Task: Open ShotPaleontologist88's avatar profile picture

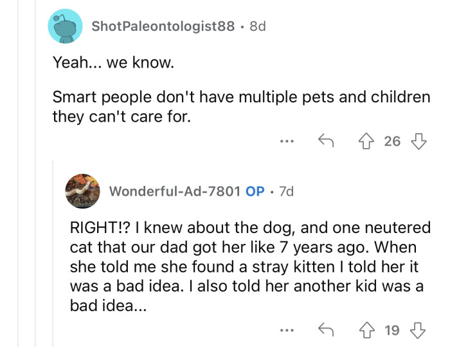Action: point(65,26)
